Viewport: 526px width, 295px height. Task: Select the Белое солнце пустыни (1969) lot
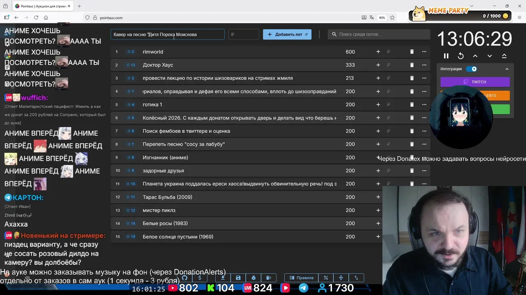point(178,236)
